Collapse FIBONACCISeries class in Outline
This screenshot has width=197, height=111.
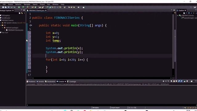[x=178, y=15]
